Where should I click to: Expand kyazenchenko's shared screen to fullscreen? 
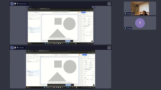tap(12, 4)
